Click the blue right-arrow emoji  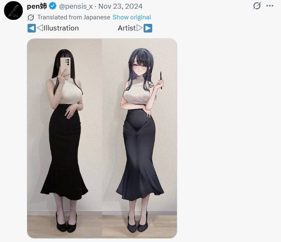tap(148, 28)
